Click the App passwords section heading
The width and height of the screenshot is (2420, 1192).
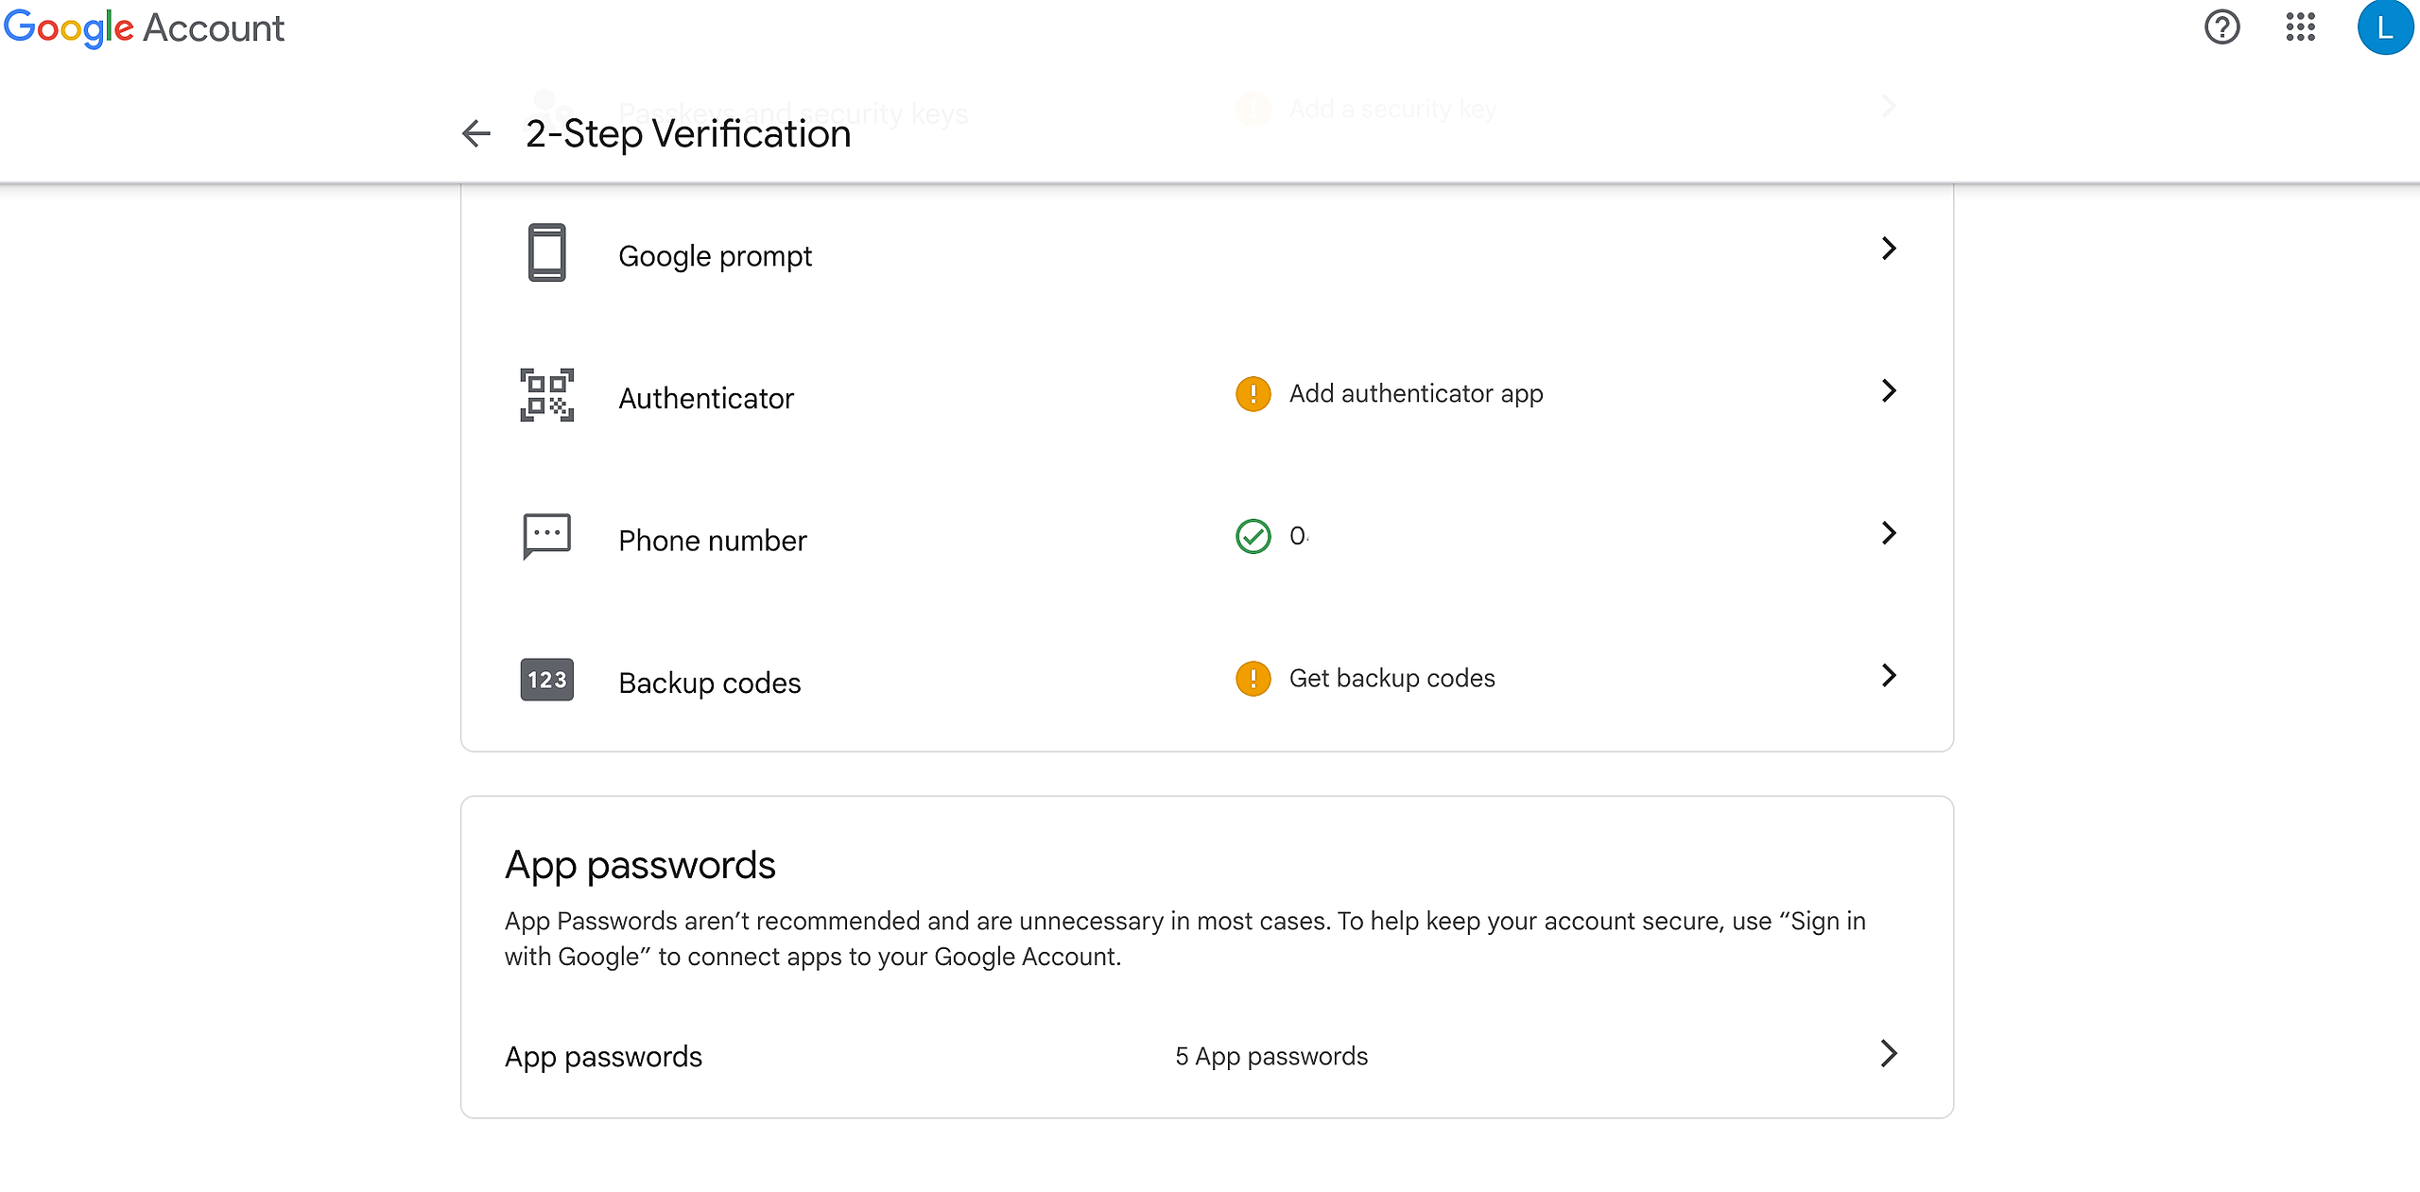click(640, 865)
